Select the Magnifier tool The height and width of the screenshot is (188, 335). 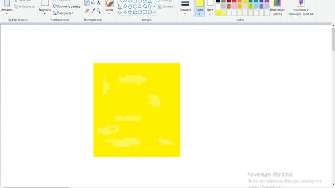tap(98, 10)
